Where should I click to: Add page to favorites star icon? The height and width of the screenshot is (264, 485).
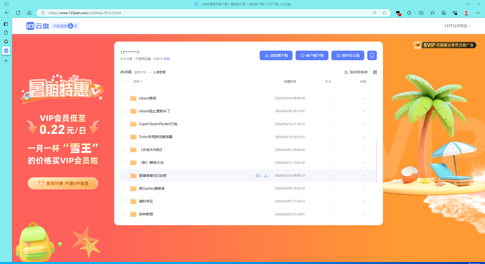384,13
